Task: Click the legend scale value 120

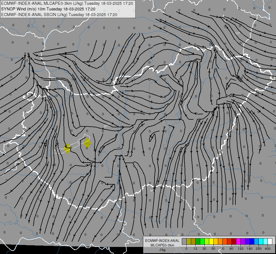Action: click(x=241, y=249)
